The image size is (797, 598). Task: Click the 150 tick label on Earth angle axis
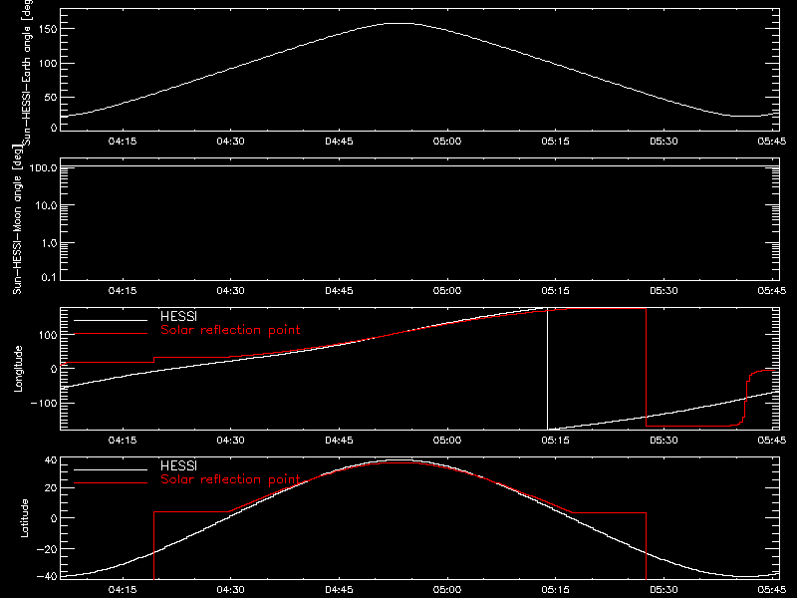pyautogui.click(x=47, y=29)
